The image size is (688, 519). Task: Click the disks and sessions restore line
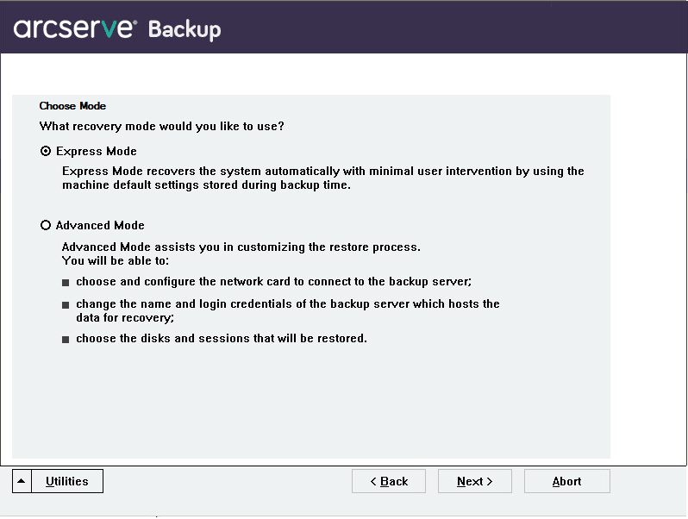coord(221,338)
